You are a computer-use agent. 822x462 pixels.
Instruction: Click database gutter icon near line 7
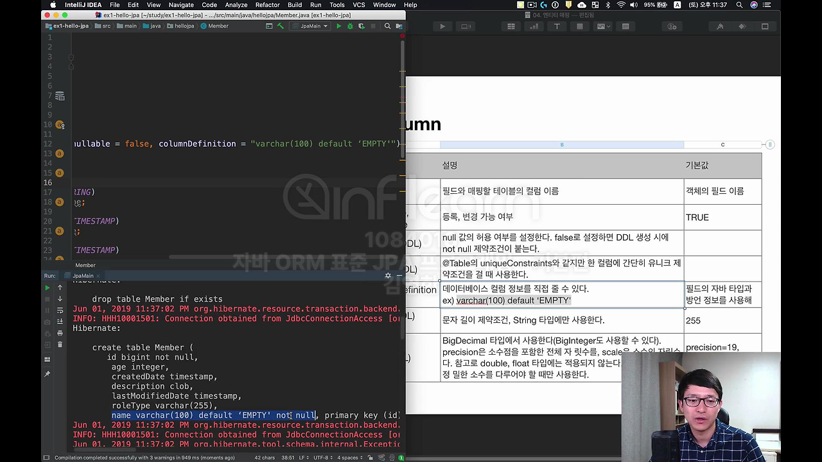pos(60,96)
